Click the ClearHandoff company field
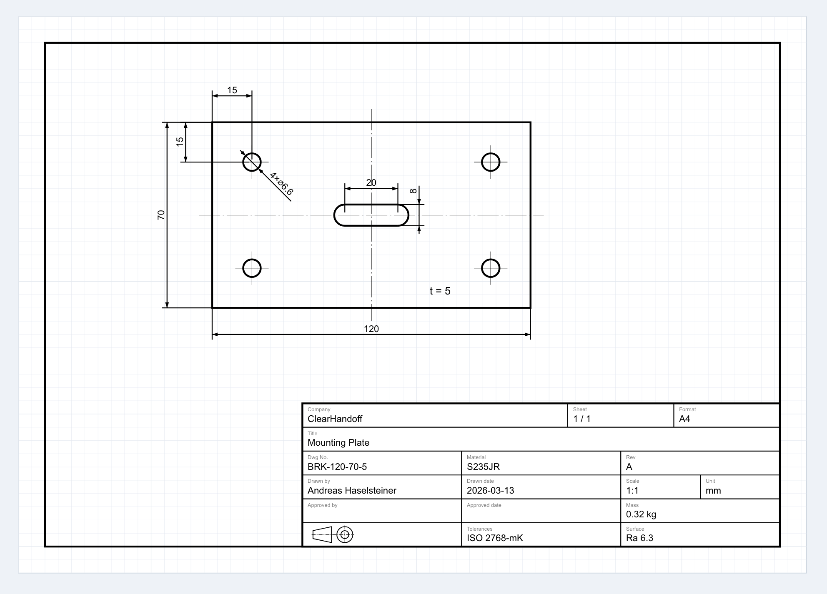Image resolution: width=827 pixels, height=594 pixels. coord(435,415)
